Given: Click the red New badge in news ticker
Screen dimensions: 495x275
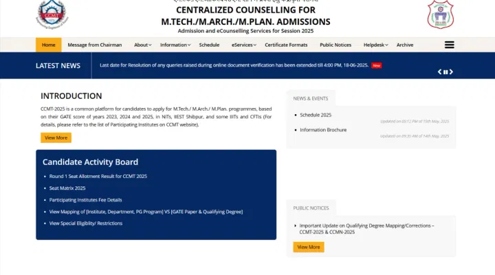Looking at the screenshot, I should [x=376, y=65].
